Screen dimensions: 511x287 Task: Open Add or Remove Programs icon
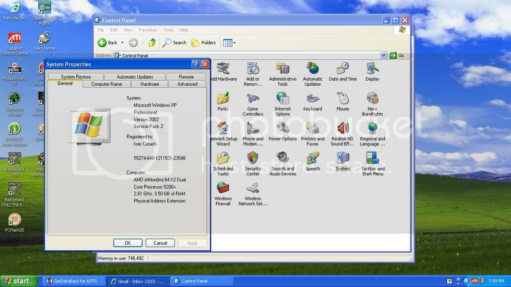(x=253, y=74)
